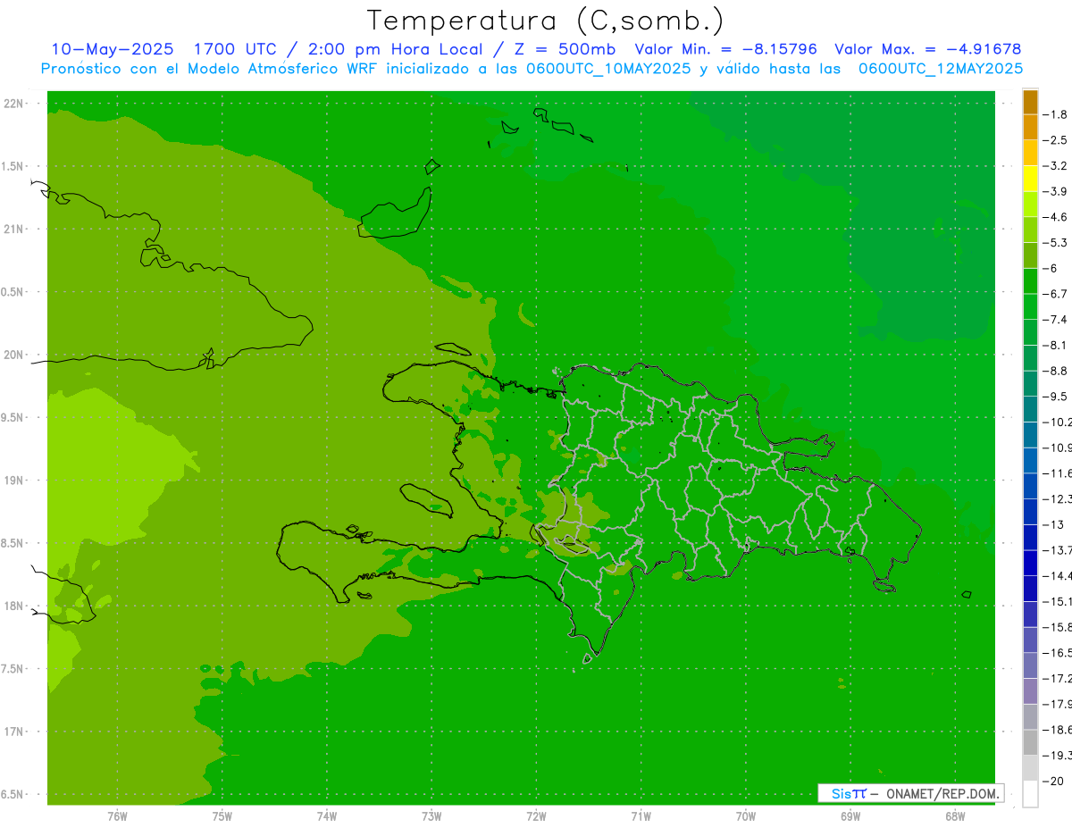
Task: Click the "20N" latitude label
Action: tap(14, 355)
